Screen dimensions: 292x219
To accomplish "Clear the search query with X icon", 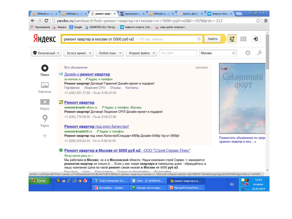I will 199,39.
